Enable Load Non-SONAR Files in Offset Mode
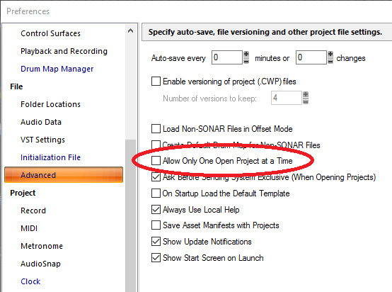Image resolution: width=392 pixels, height=292 pixels. click(x=156, y=129)
